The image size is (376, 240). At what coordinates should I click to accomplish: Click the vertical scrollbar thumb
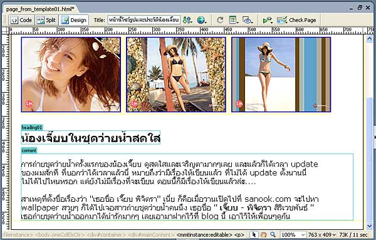[x=370, y=159]
